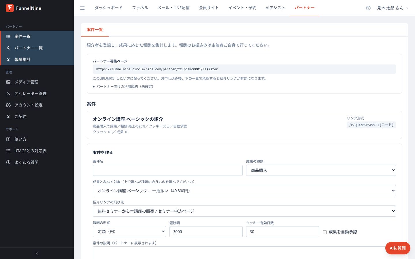Open the AIアシスト menu
The width and height of the screenshot is (415, 259).
(x=275, y=8)
